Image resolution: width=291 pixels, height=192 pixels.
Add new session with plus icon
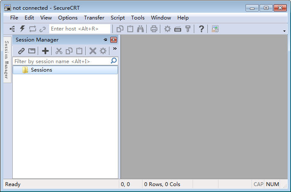tap(45, 51)
